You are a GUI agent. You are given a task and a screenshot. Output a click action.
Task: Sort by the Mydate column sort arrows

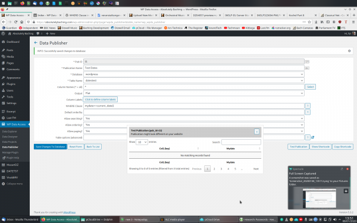[259, 149]
